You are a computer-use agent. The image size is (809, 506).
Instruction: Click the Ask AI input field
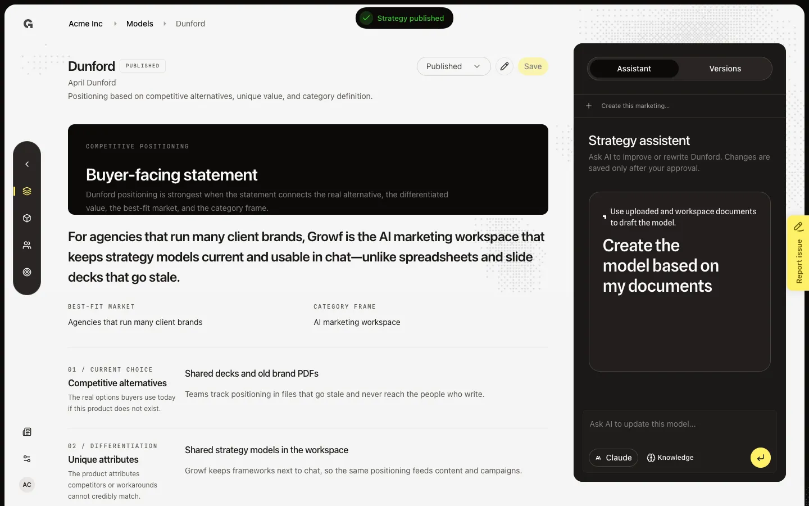point(680,424)
